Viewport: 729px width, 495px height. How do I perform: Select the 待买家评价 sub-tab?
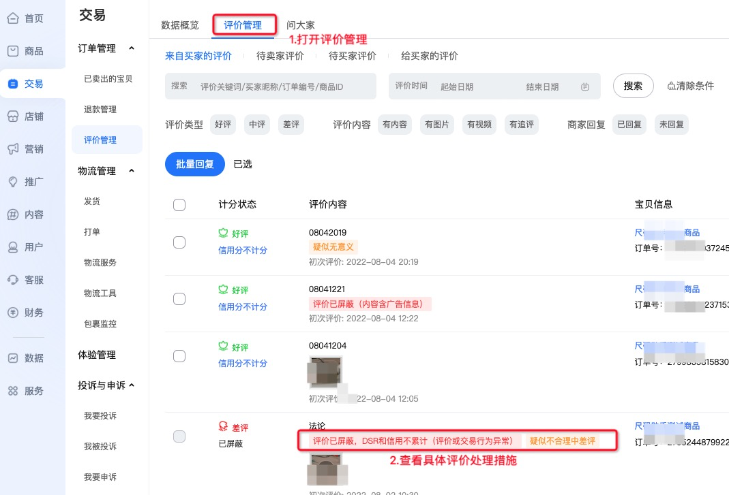[353, 56]
